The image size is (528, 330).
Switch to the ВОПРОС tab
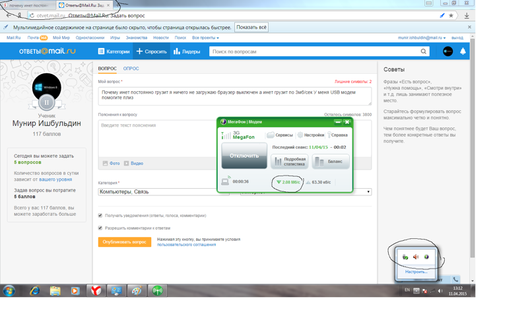click(108, 69)
